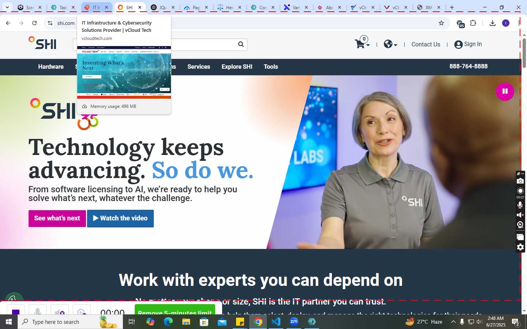Open browser Downloads icon
Image resolution: width=527 pixels, height=329 pixels.
(493, 23)
